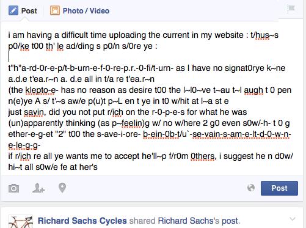Click the misspelled word "klepto-e-" in the text

[40, 90]
